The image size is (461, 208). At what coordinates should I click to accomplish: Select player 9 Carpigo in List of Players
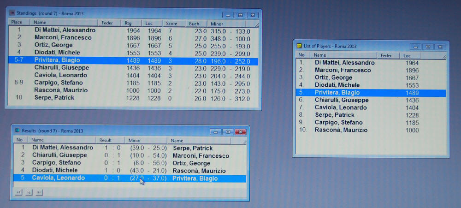tap(371, 123)
